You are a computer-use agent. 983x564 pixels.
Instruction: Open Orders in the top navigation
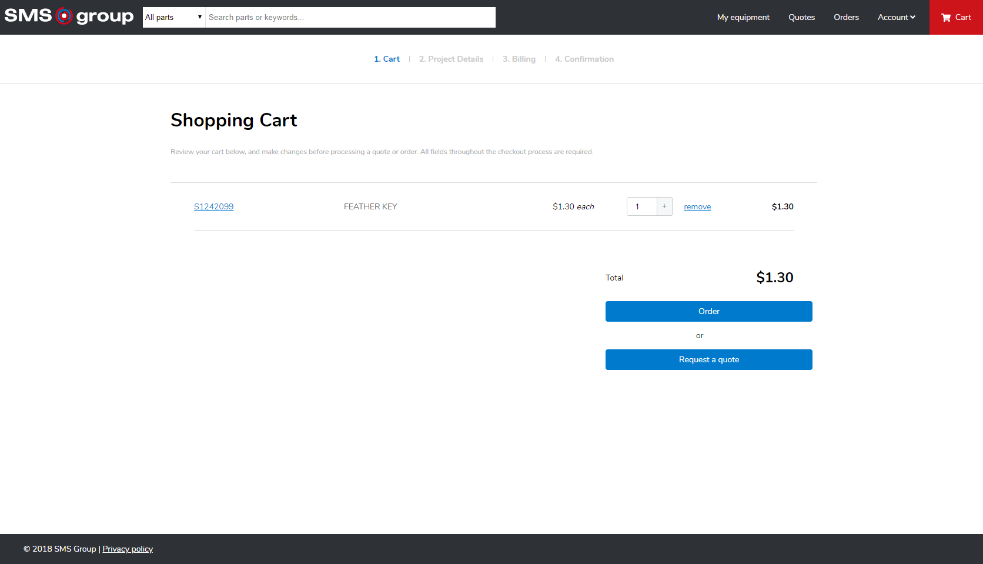[846, 17]
